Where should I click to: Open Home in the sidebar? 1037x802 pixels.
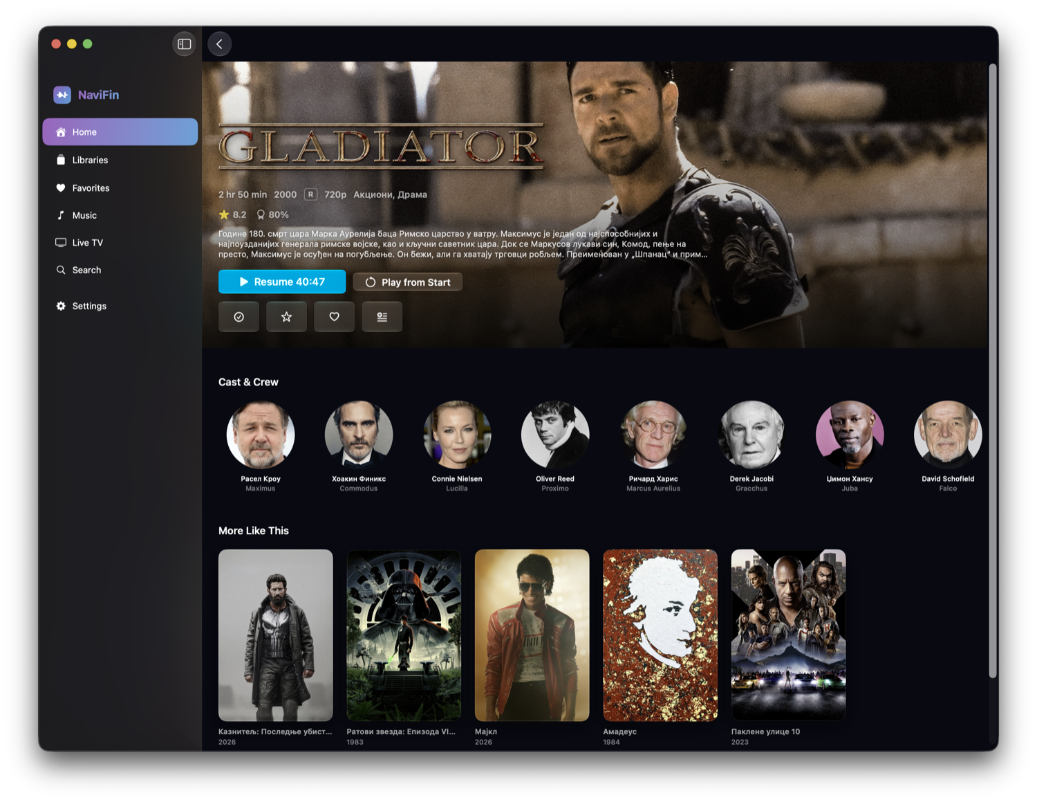coord(120,131)
